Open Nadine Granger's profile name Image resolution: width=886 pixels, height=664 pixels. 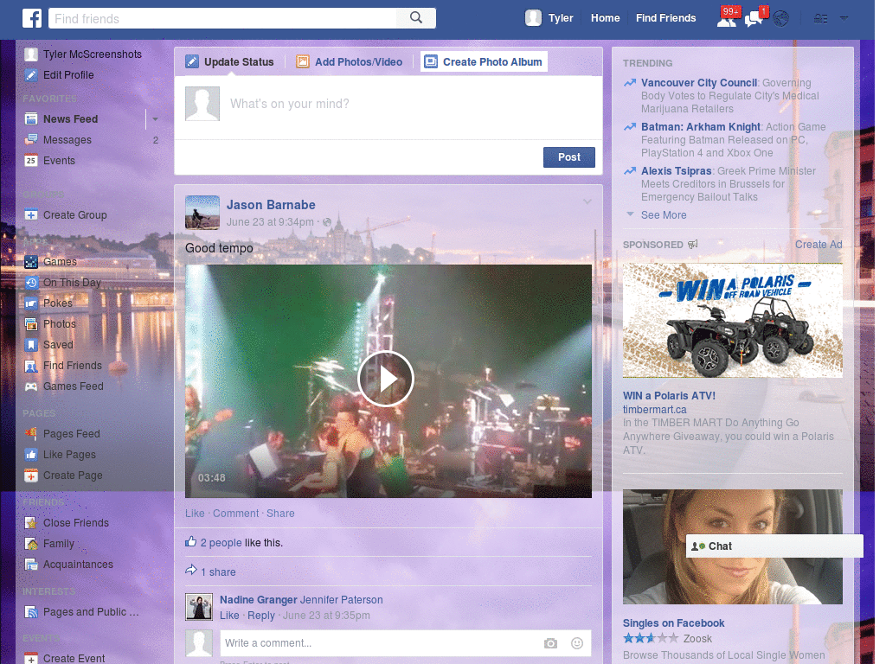tap(258, 600)
